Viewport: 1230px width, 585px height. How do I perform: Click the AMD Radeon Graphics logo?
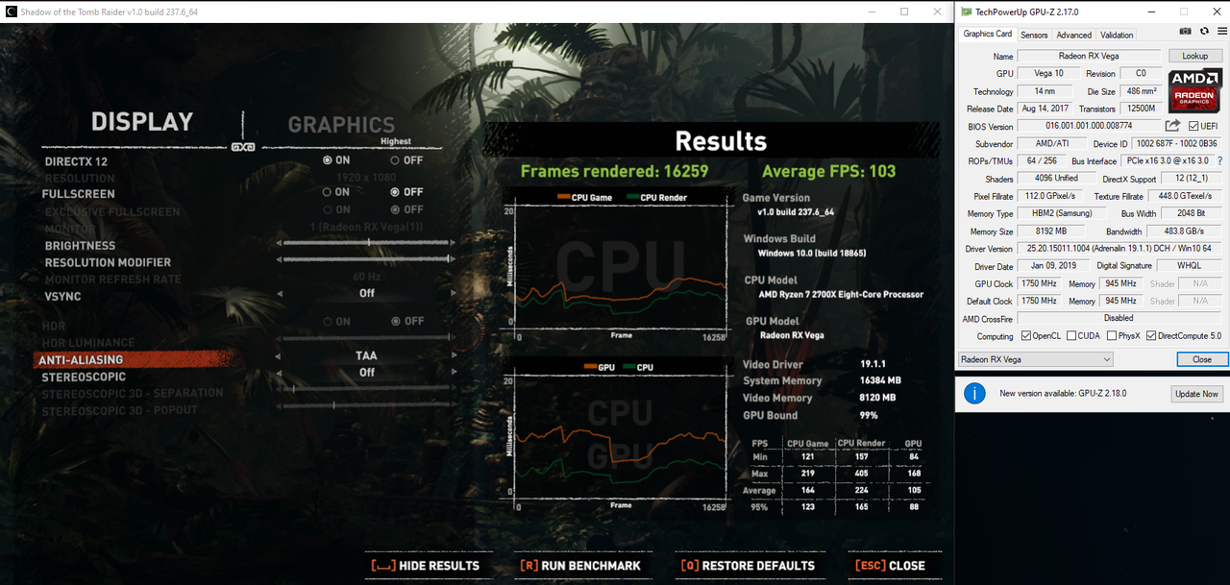1194,92
